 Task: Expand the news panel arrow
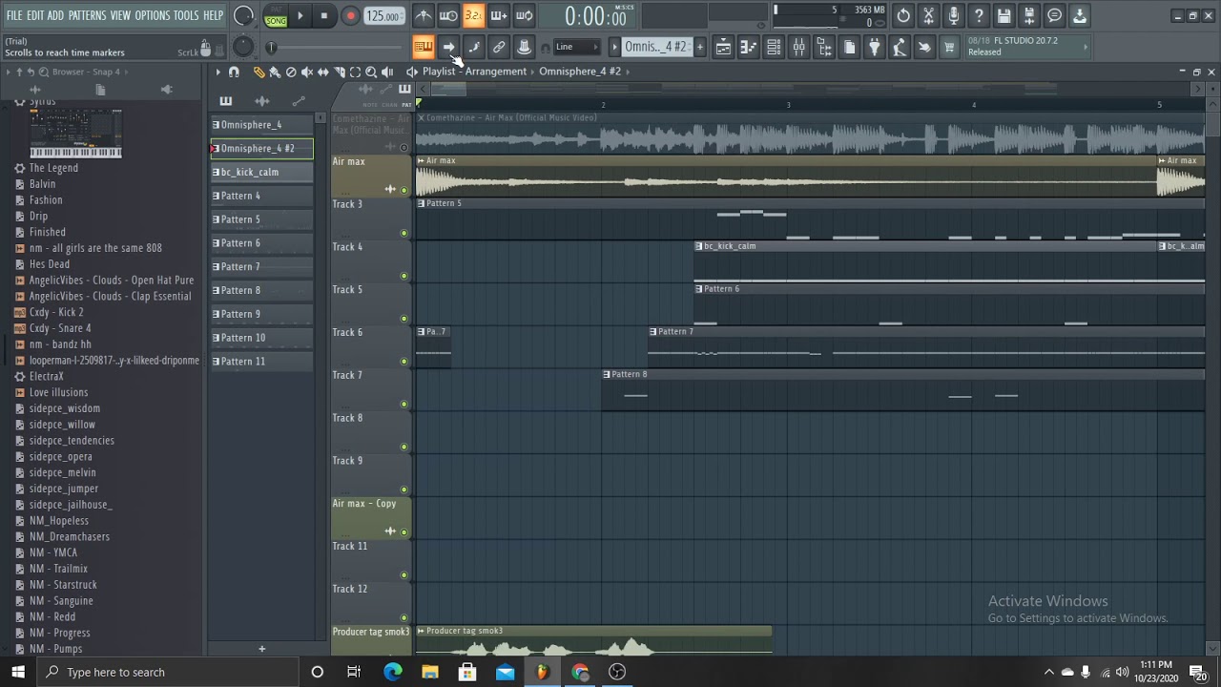coord(1085,47)
